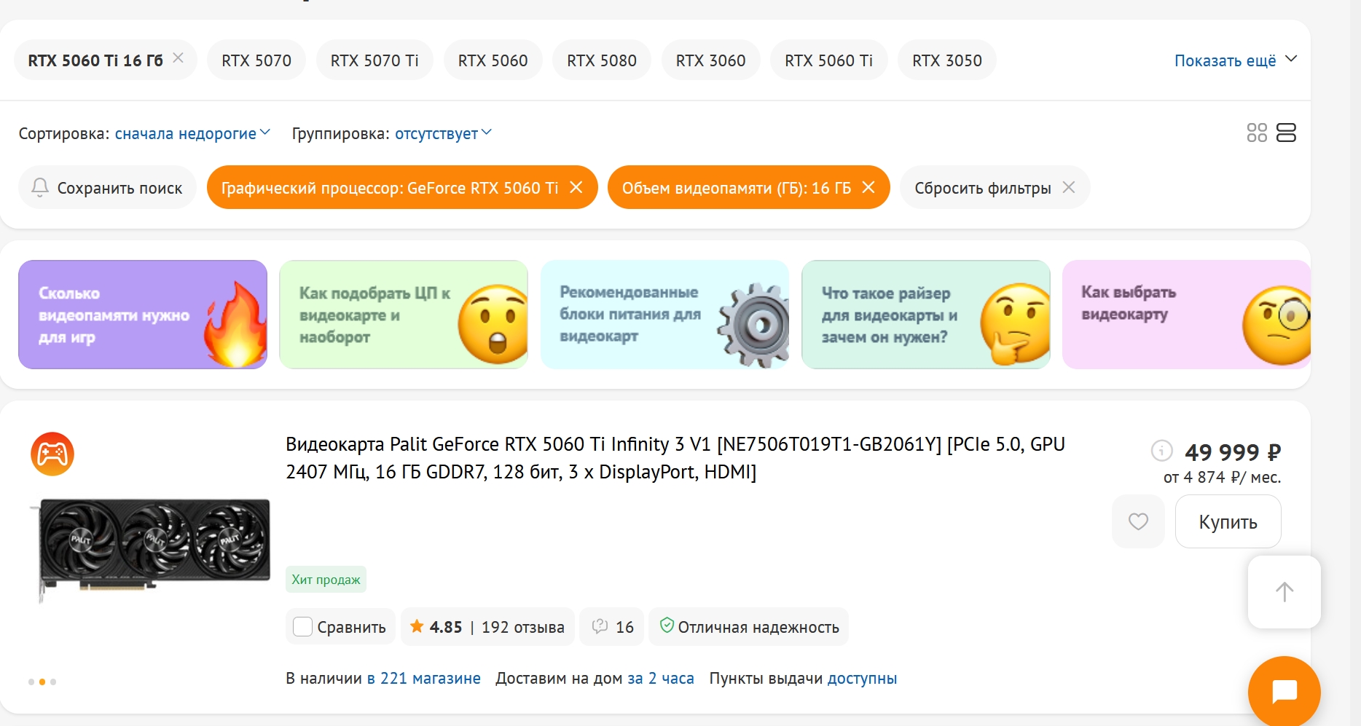The width and height of the screenshot is (1361, 726).
Task: Open article Как выбрать видеокарту
Action: pyautogui.click(x=1187, y=315)
